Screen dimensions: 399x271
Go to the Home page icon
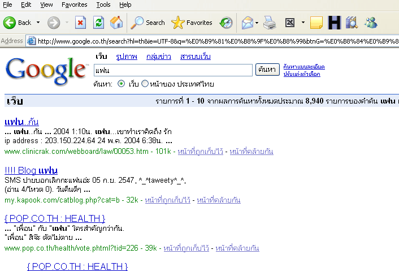coord(116,23)
